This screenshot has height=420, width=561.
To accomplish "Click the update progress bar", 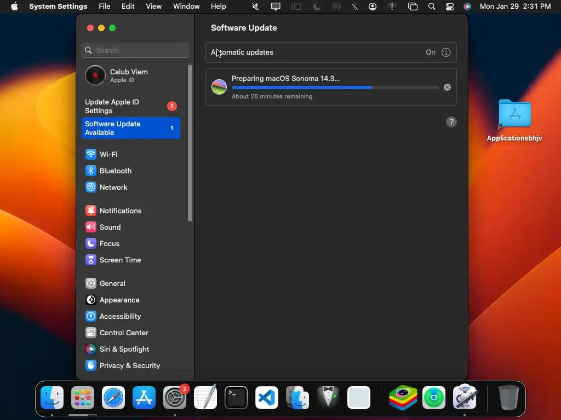I will click(x=335, y=87).
